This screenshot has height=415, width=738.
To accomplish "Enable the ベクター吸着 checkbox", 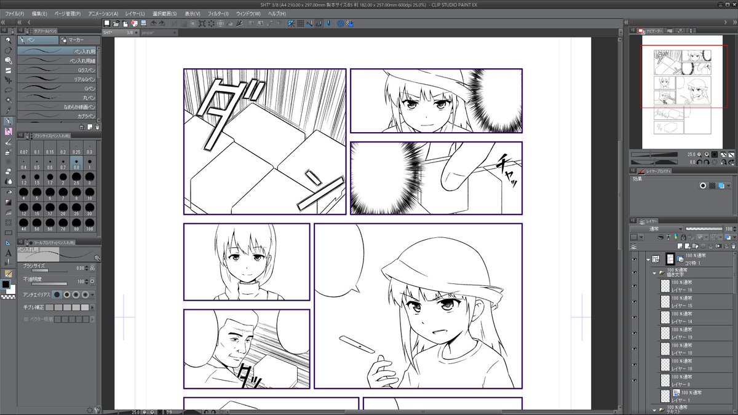I will click(26, 319).
